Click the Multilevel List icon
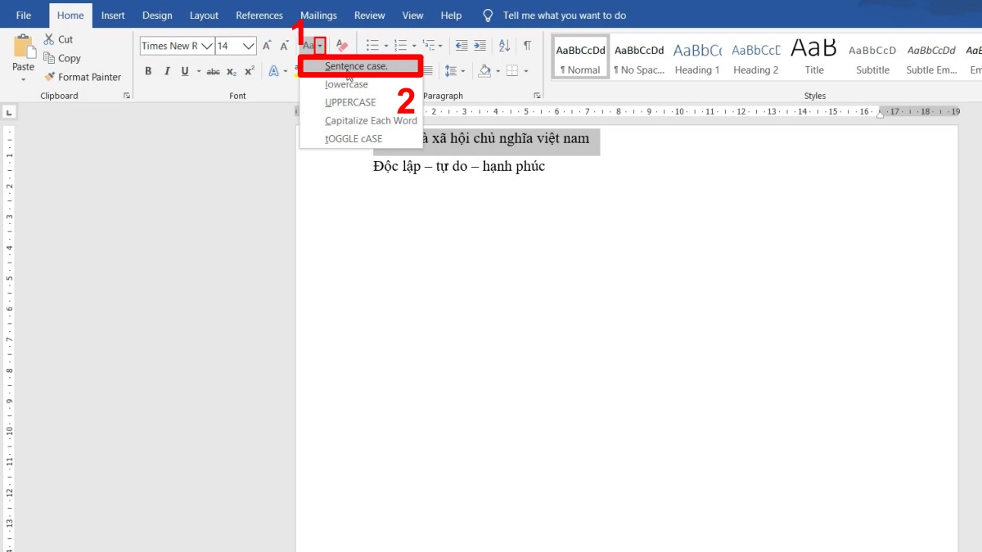 (x=429, y=46)
